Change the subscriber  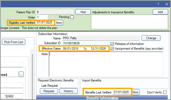[x=151, y=38]
